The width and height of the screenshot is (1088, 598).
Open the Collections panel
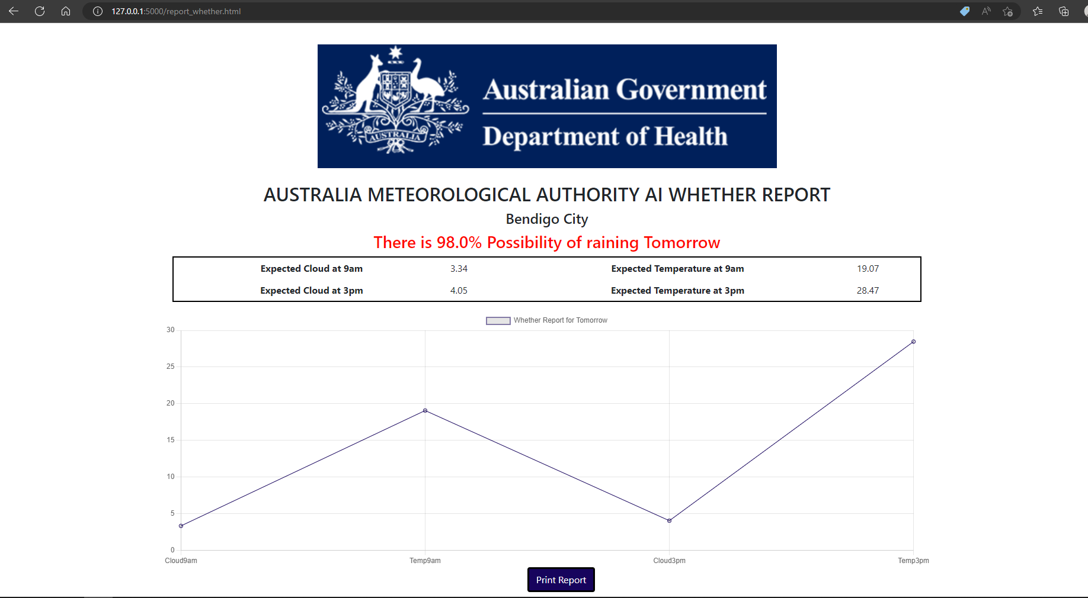[1063, 11]
